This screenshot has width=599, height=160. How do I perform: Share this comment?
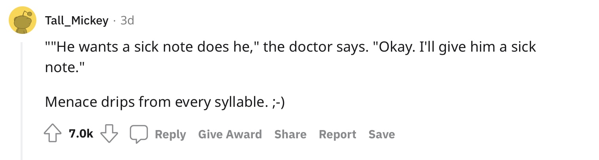point(290,134)
